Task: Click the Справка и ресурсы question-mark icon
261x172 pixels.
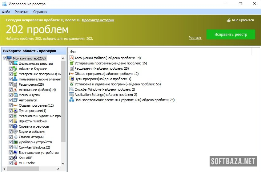Action: 15,126
